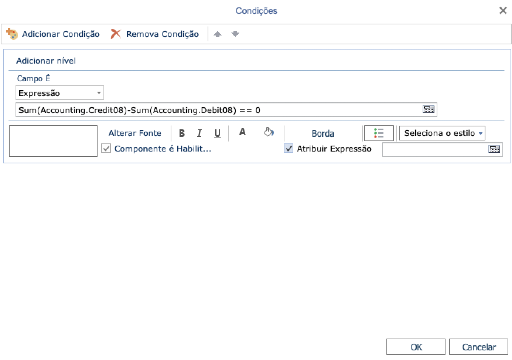Click the red X Remova Condição icon
512x360 pixels.
point(116,34)
